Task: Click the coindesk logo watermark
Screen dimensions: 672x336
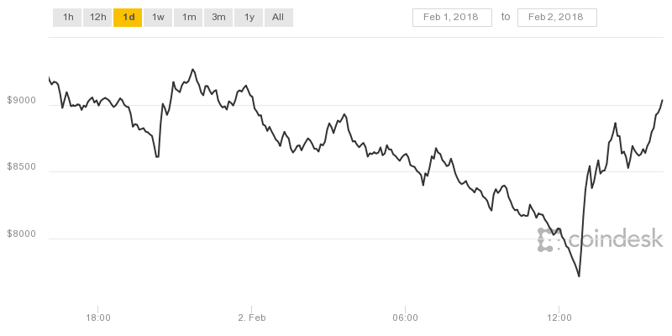Action: tap(601, 239)
